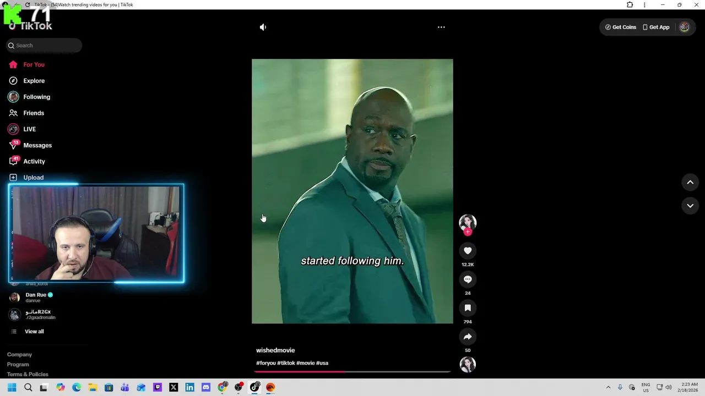Bookmark the video with the save icon

pos(468,308)
